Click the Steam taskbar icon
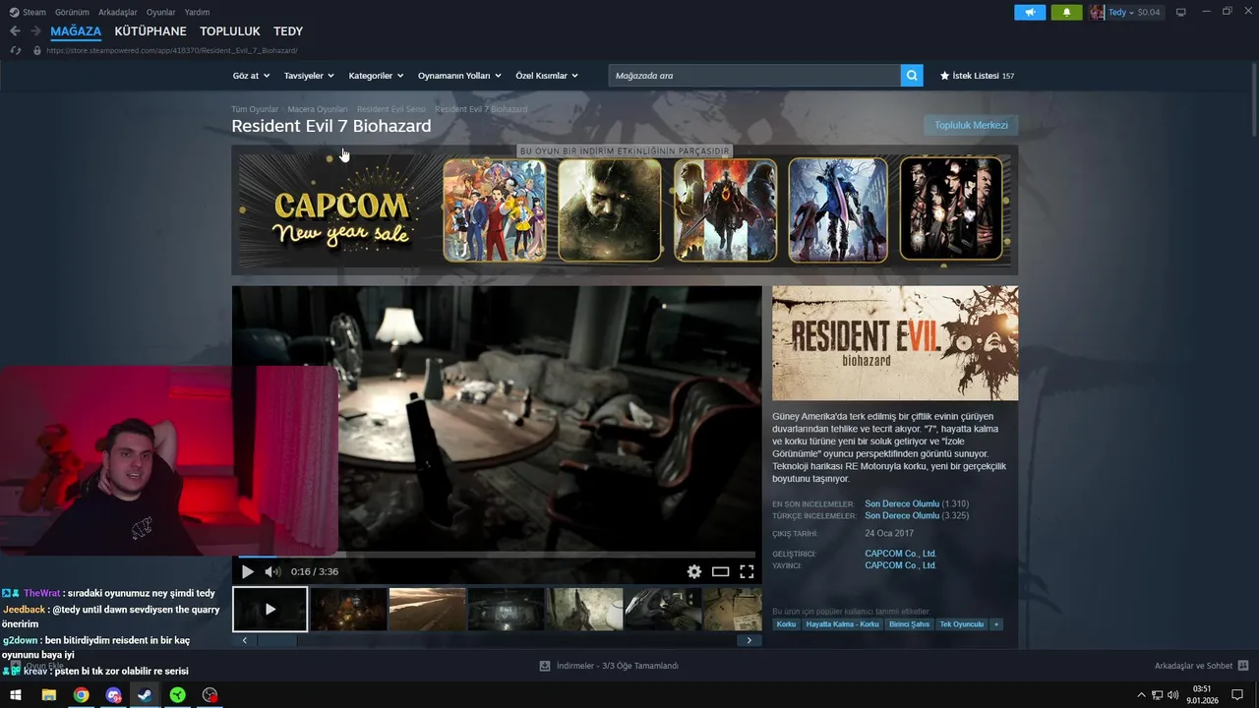Image resolution: width=1259 pixels, height=708 pixels. click(x=145, y=695)
